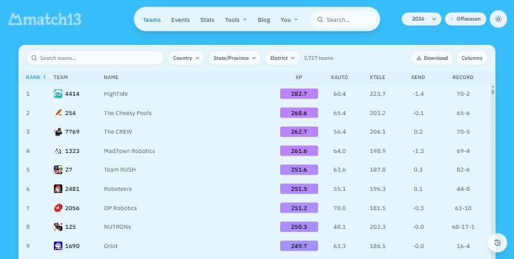Open team number 27 link
This screenshot has height=259, width=514.
(x=69, y=170)
